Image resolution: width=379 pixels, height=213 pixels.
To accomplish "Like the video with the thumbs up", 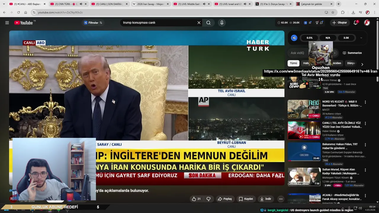I will click(196, 199).
